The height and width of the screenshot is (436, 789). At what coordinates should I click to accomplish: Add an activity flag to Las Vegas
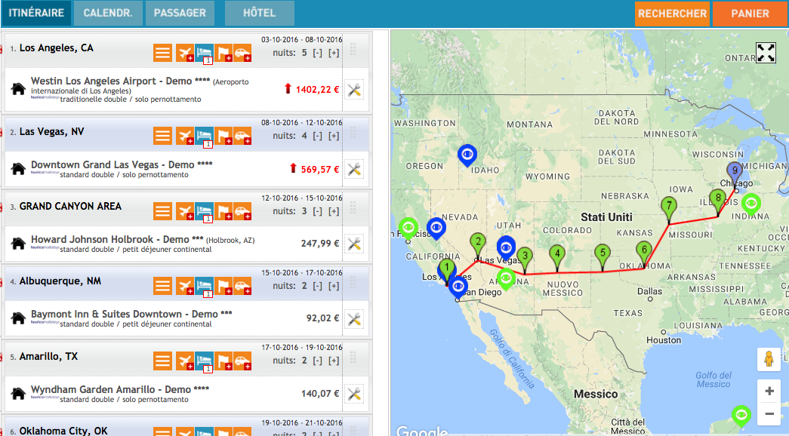223,136
